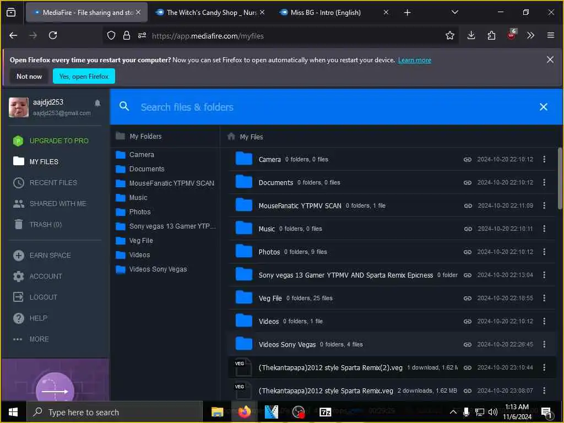The image size is (564, 423).
Task: Copy share link for Veg File folder
Action: coord(467,298)
